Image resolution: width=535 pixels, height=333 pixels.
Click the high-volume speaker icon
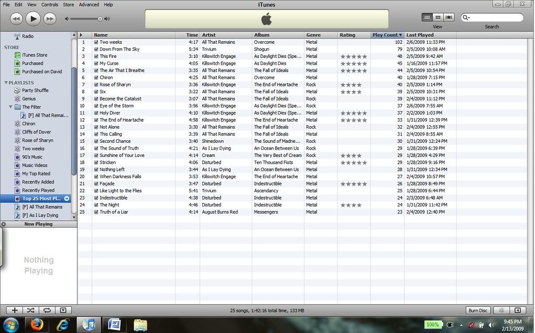pos(107,19)
